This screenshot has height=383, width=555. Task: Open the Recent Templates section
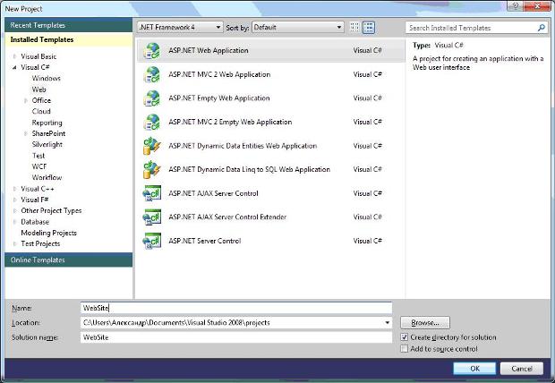pos(69,25)
